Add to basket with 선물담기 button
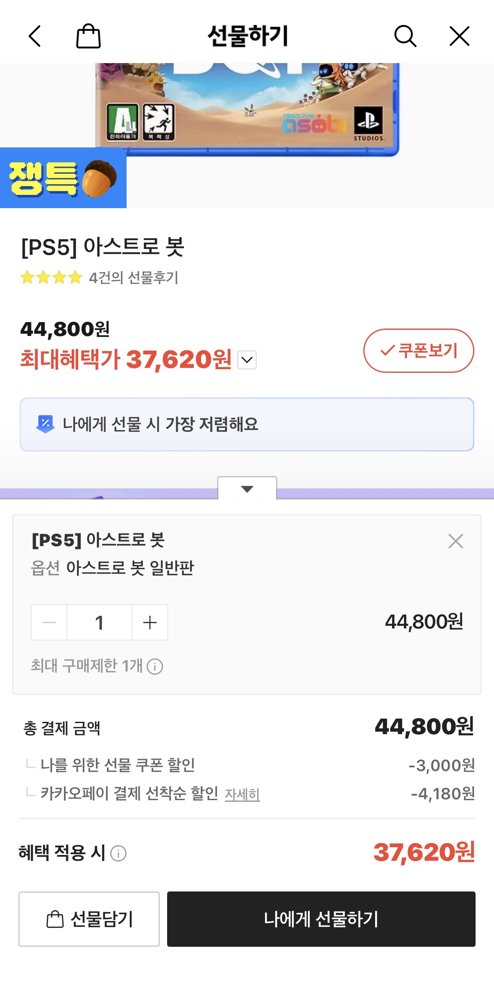Screen dimensions: 494x1007 [x=89, y=919]
